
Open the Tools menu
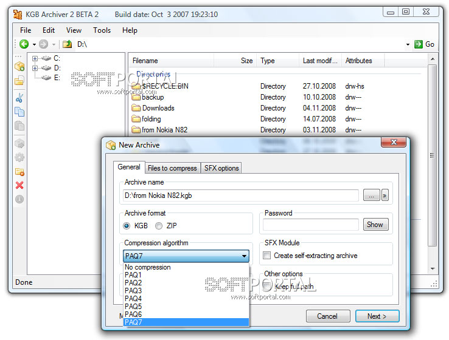(x=102, y=30)
